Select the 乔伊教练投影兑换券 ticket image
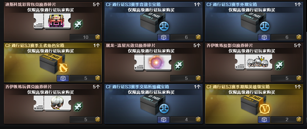This screenshot has height=129, width=307. (254, 62)
